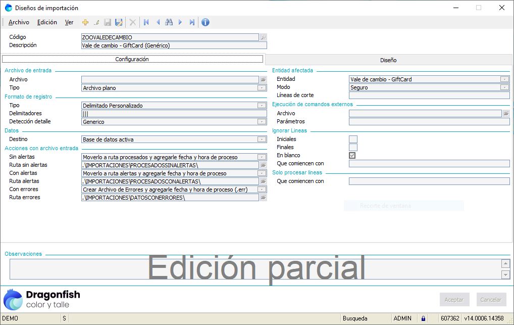Toggle the Iniciales checkbox
The height and width of the screenshot is (325, 514).
tap(353, 139)
